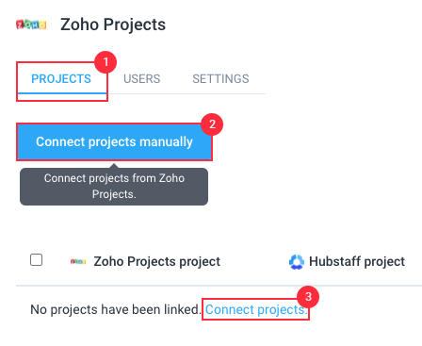This screenshot has width=422, height=346.
Task: Click the blue underline beneath the PROJECTS tab
Action: (62, 93)
